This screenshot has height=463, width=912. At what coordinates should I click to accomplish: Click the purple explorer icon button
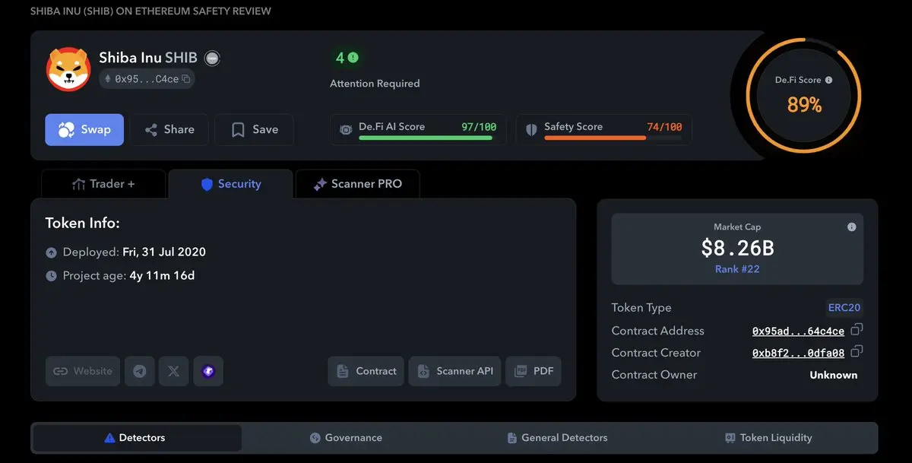tap(208, 371)
